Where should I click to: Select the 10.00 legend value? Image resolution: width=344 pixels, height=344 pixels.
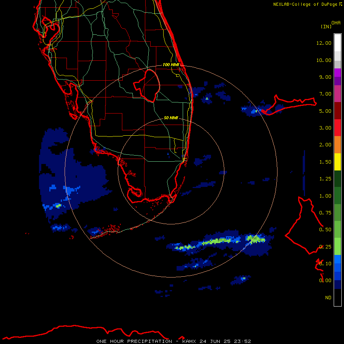pyautogui.click(x=324, y=60)
